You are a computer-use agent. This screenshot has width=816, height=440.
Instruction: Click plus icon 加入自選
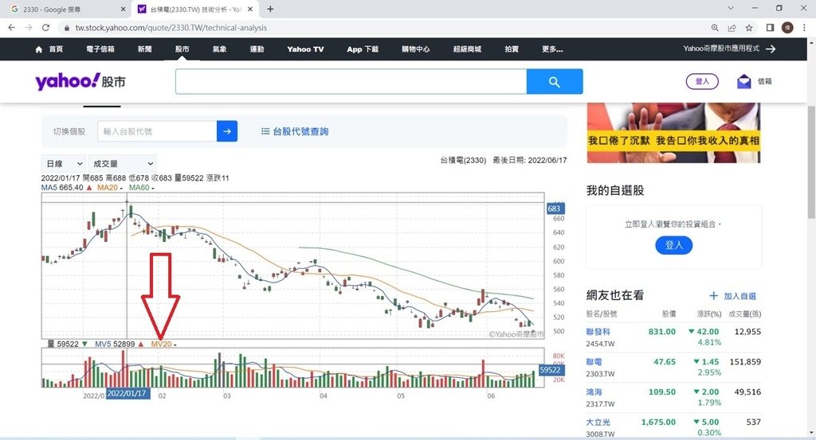click(x=713, y=295)
